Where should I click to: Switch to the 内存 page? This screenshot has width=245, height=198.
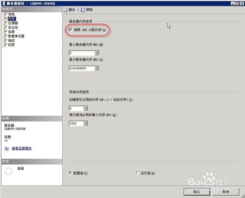(11, 19)
